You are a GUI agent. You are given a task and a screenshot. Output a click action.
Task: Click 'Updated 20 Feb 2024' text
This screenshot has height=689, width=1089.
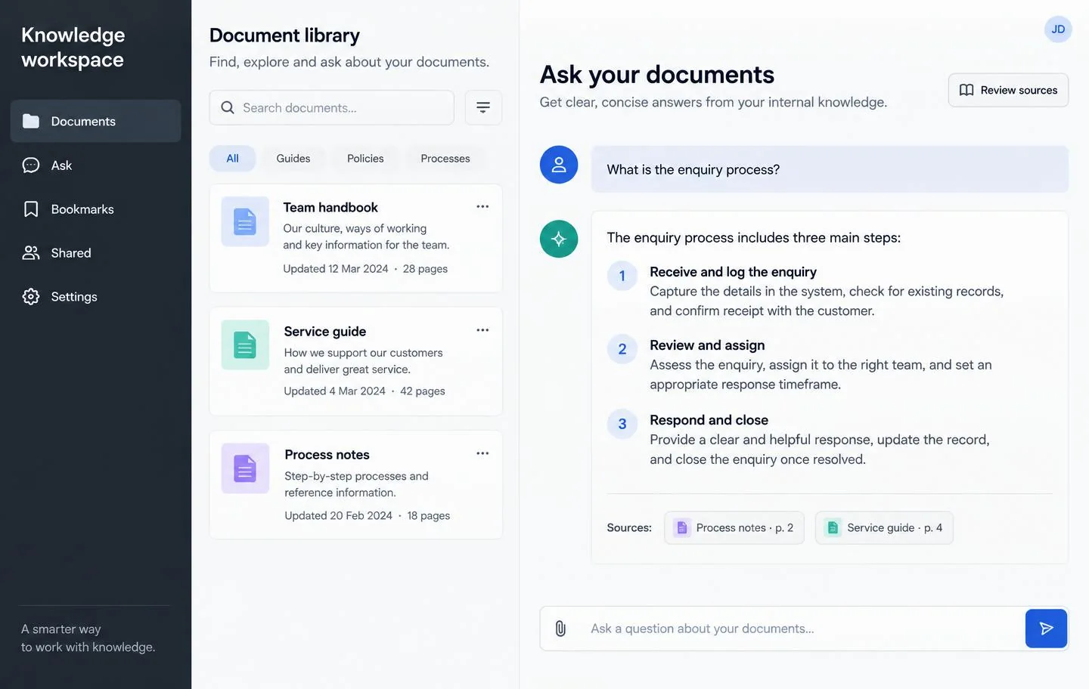pyautogui.click(x=338, y=516)
